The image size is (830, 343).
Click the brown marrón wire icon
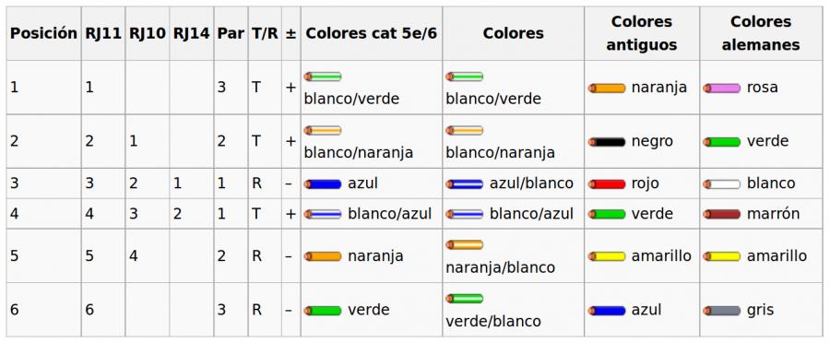[722, 214]
